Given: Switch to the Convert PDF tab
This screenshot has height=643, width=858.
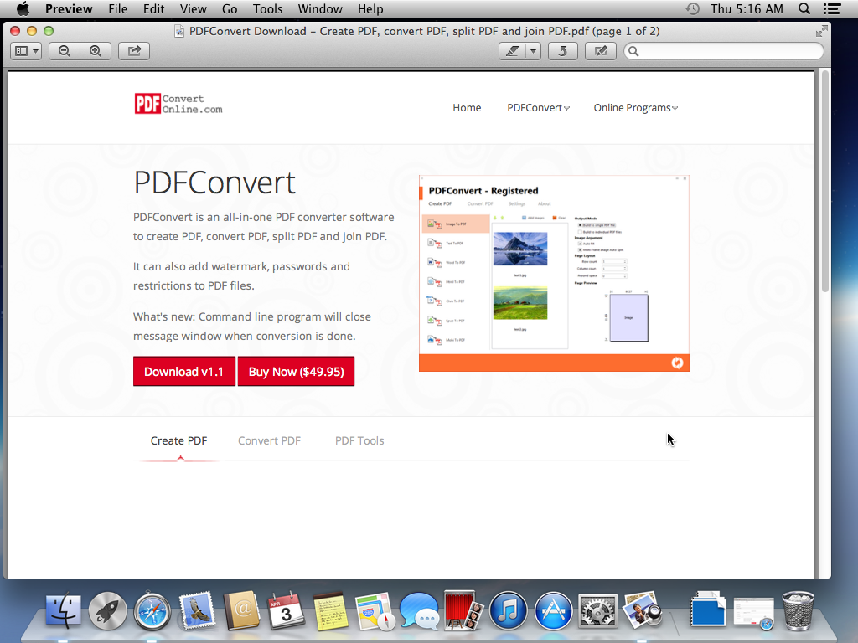Looking at the screenshot, I should (269, 440).
